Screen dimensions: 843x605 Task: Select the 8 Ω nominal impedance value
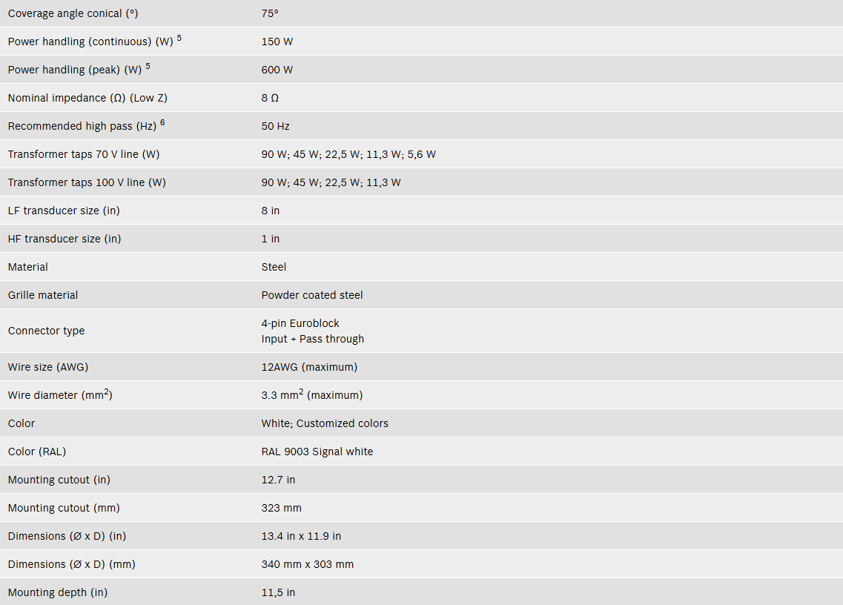tap(270, 98)
